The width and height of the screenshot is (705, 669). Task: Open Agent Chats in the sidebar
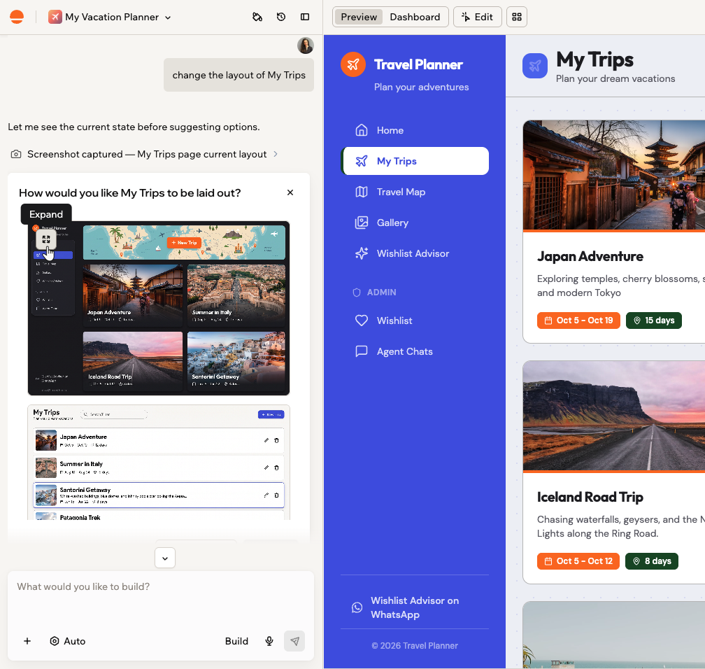(415, 351)
